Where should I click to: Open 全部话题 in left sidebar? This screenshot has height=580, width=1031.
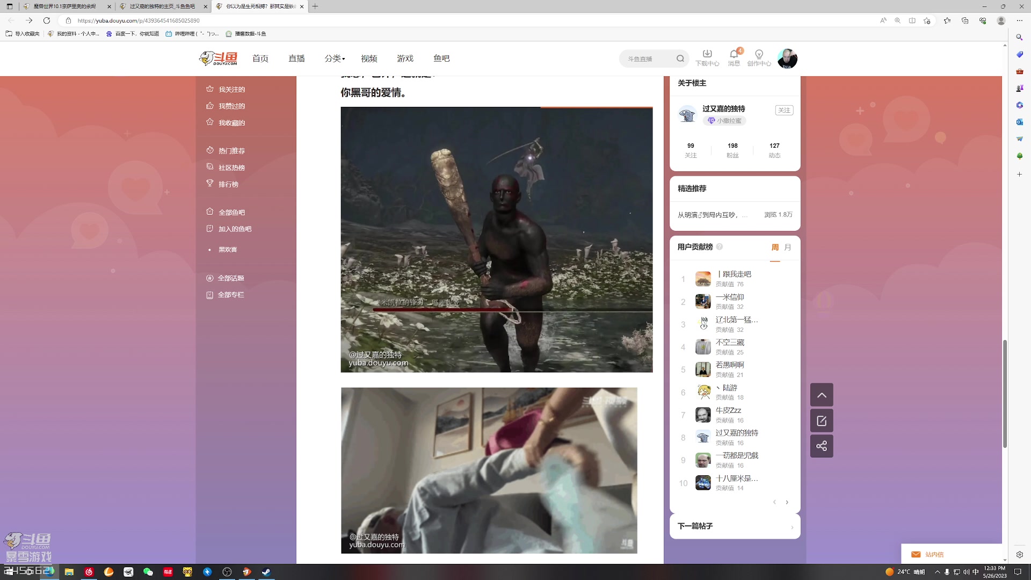point(225,278)
